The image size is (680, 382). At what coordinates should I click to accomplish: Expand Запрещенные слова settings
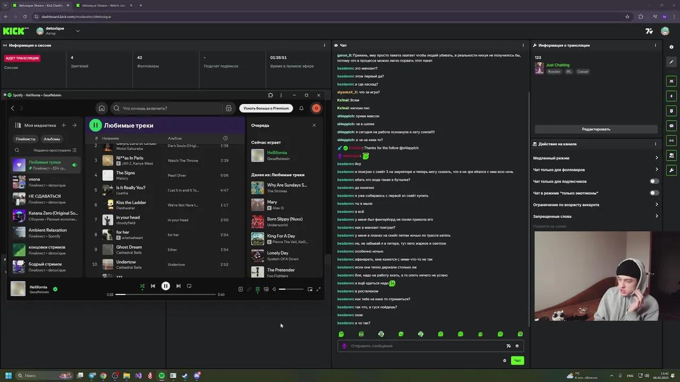tap(656, 216)
